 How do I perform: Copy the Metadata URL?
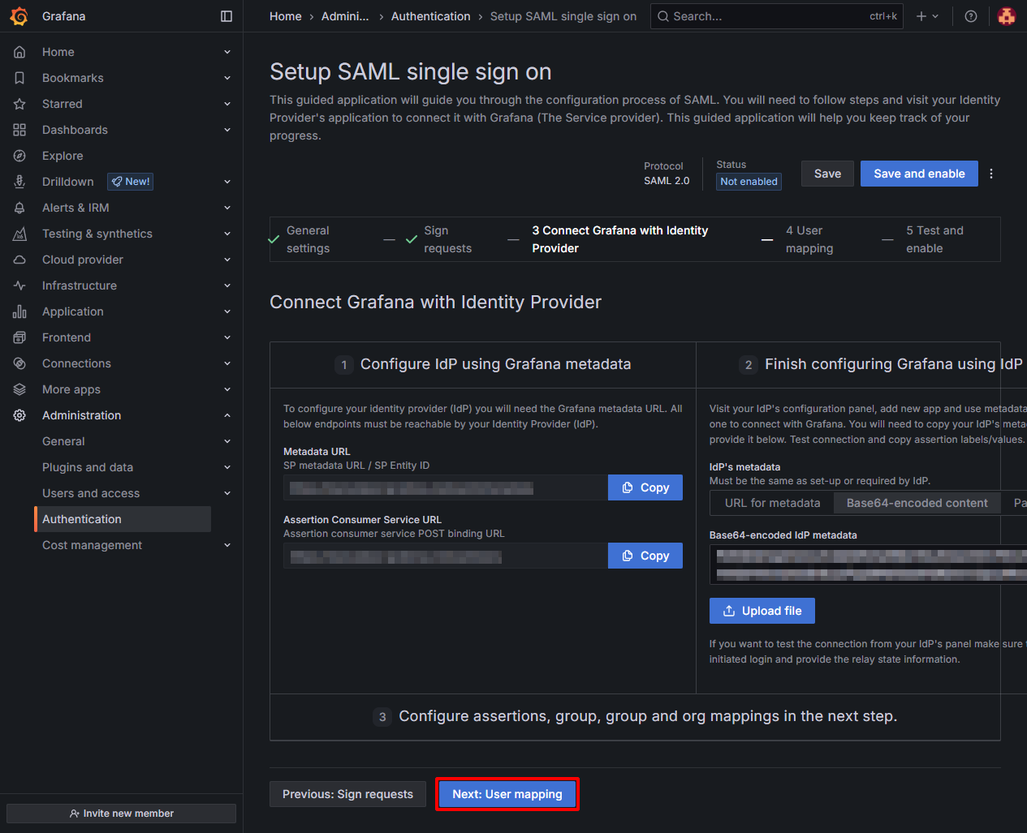point(645,487)
